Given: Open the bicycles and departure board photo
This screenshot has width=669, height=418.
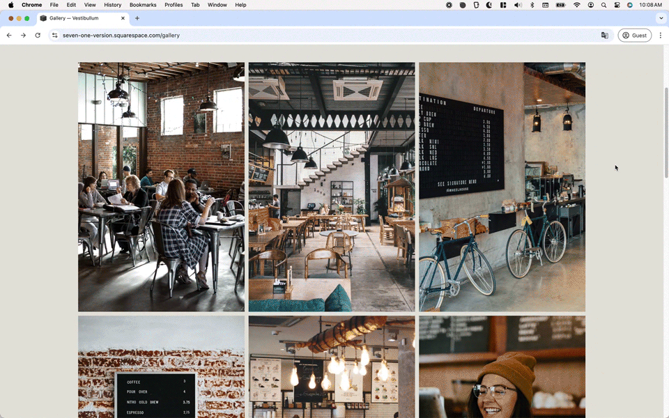Looking at the screenshot, I should coord(502,187).
